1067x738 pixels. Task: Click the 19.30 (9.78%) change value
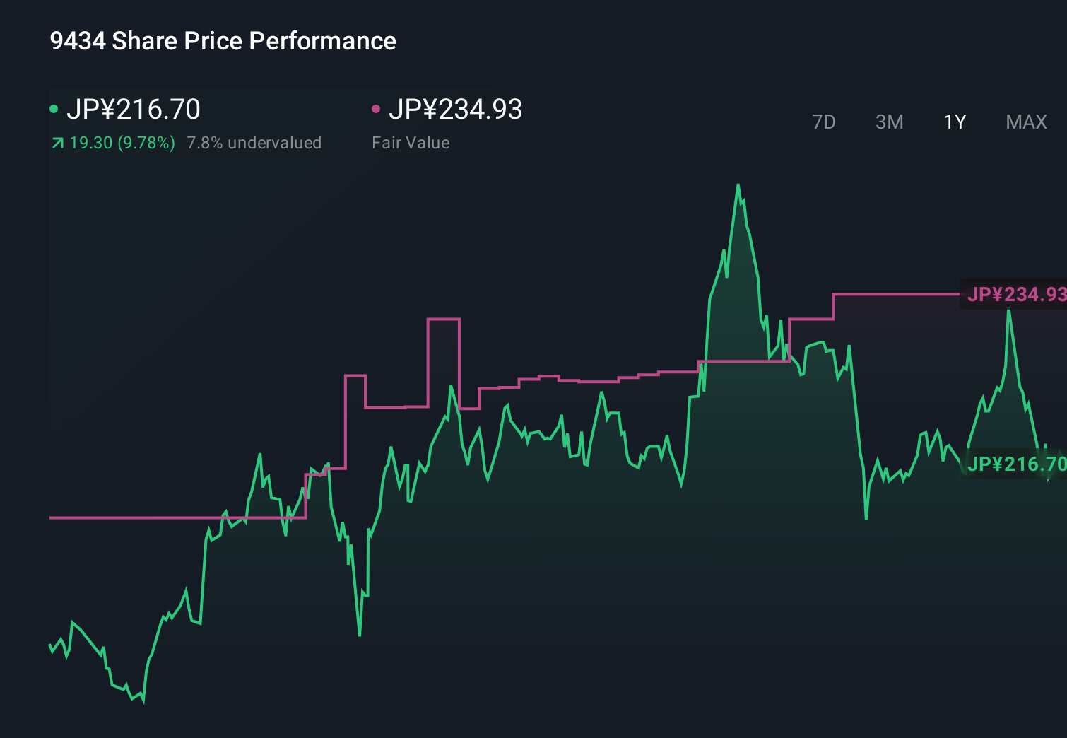122,143
